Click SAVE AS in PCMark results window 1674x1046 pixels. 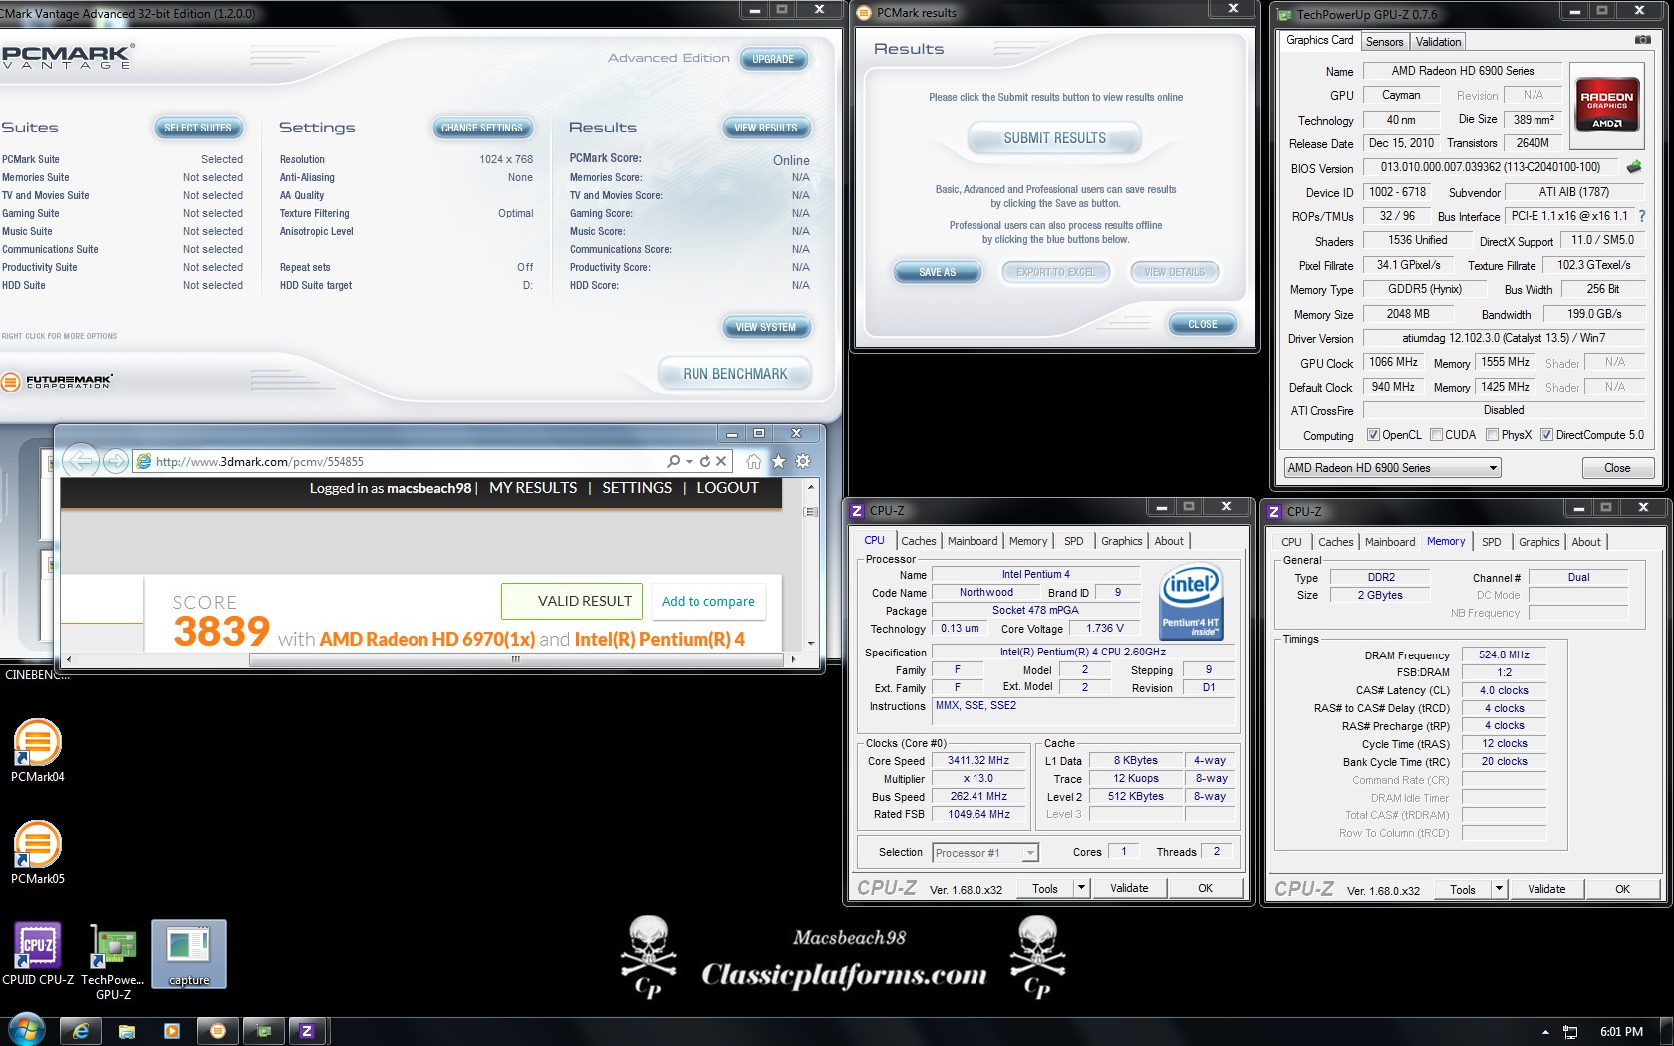pyautogui.click(x=937, y=272)
